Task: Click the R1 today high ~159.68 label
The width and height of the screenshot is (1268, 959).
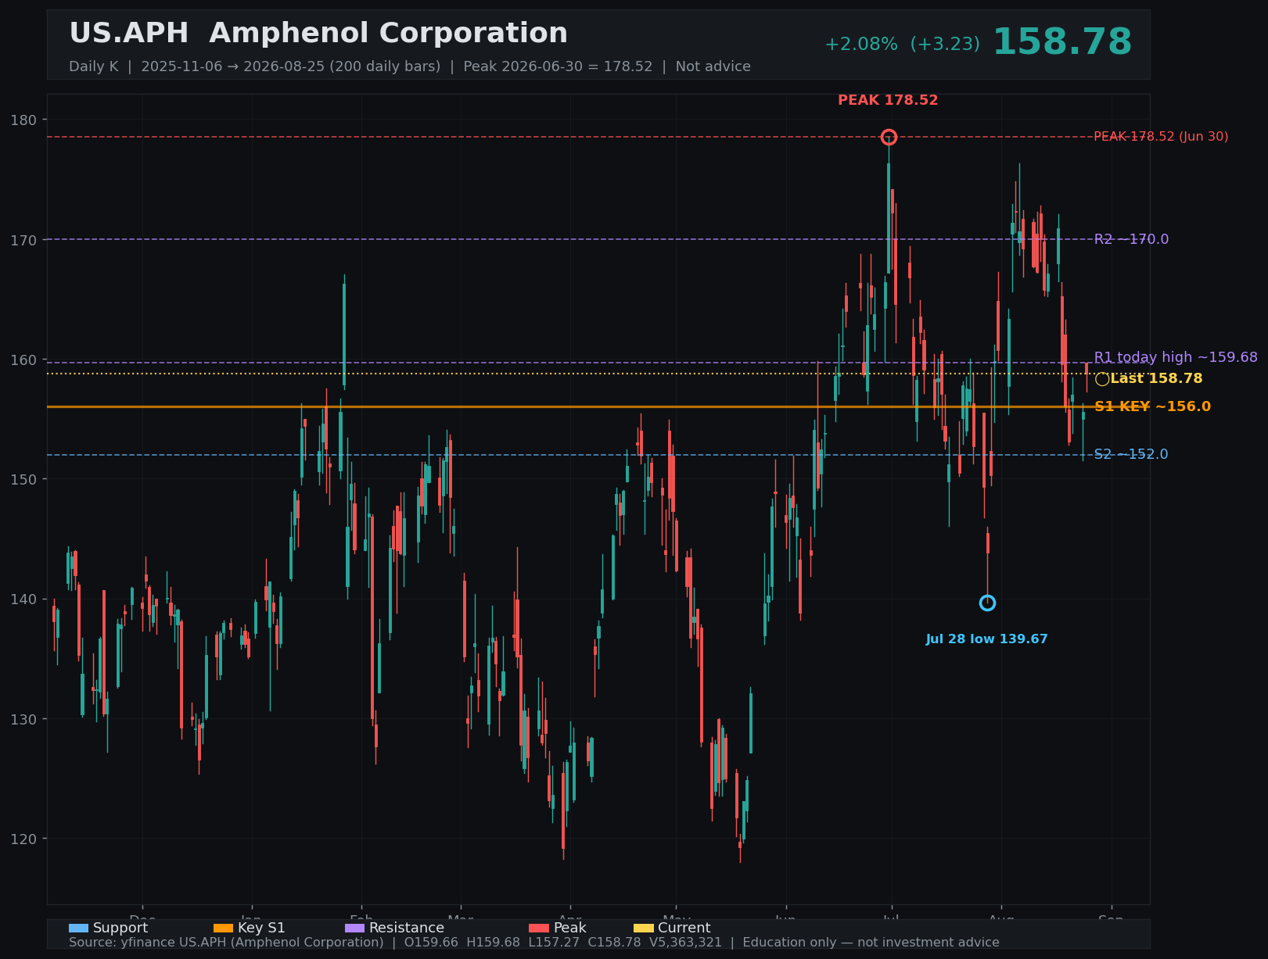Action: coord(1176,357)
